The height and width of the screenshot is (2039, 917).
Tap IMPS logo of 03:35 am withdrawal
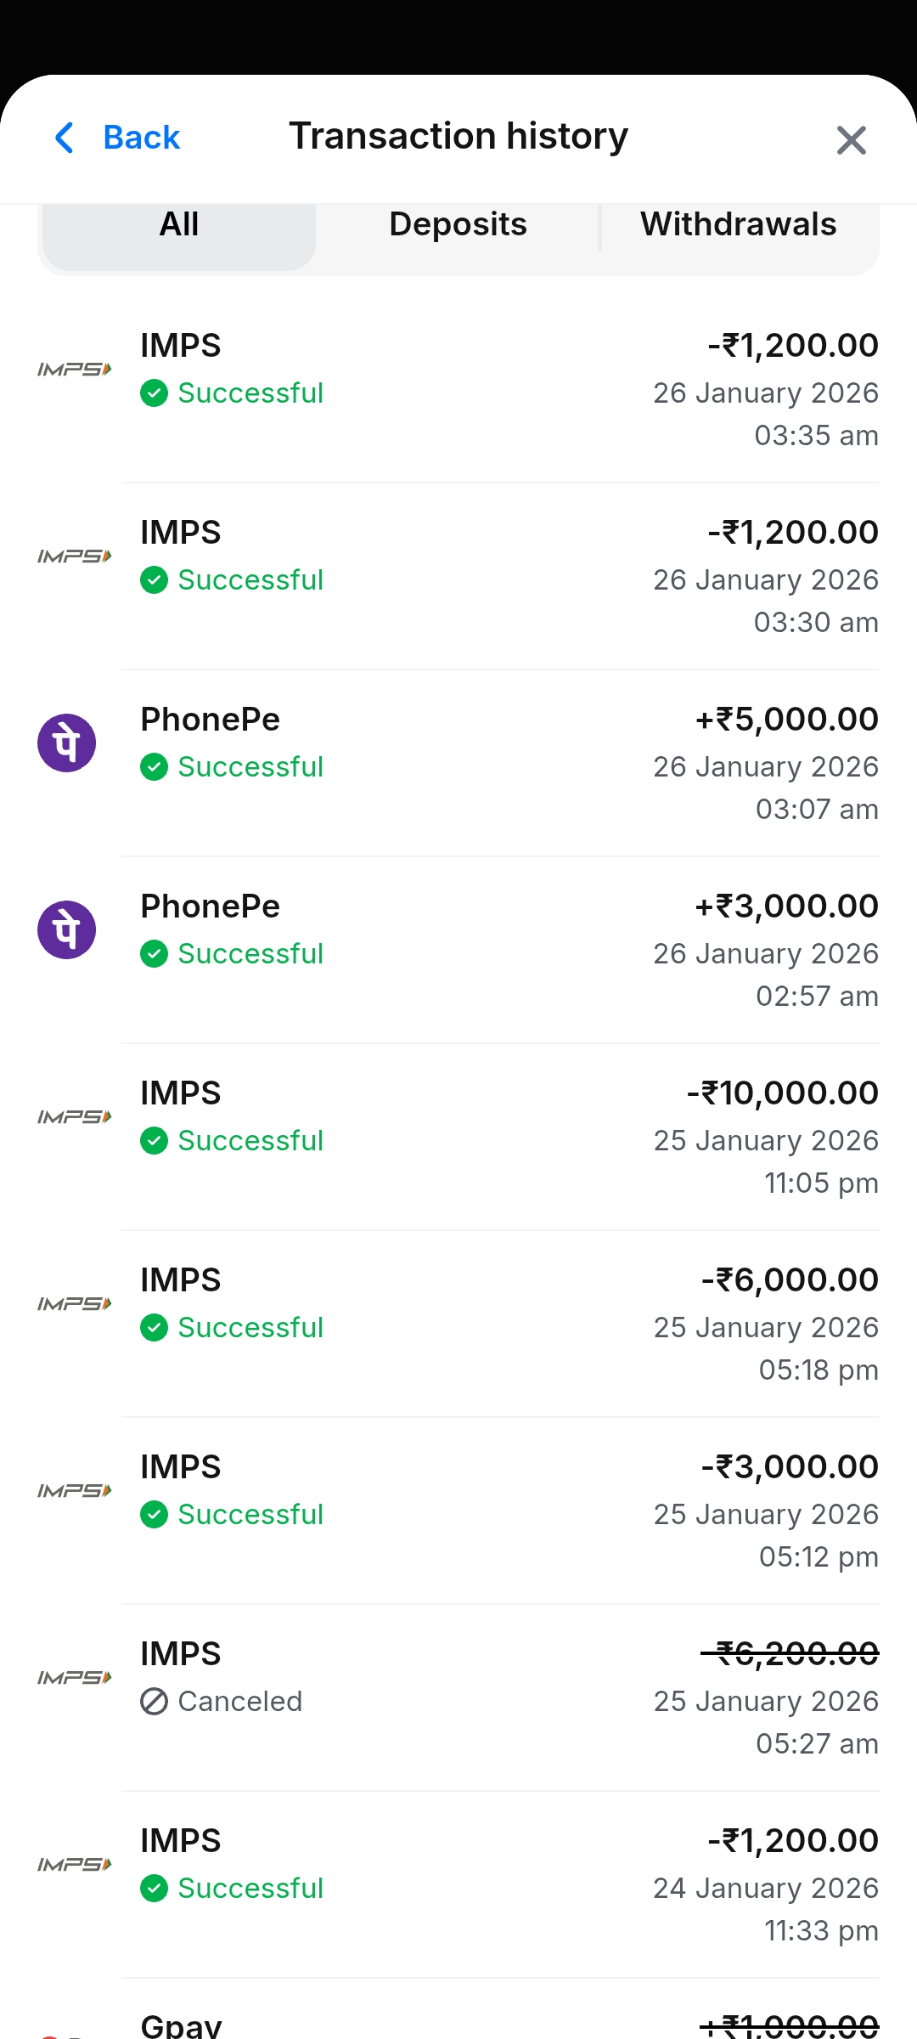pyautogui.click(x=75, y=370)
